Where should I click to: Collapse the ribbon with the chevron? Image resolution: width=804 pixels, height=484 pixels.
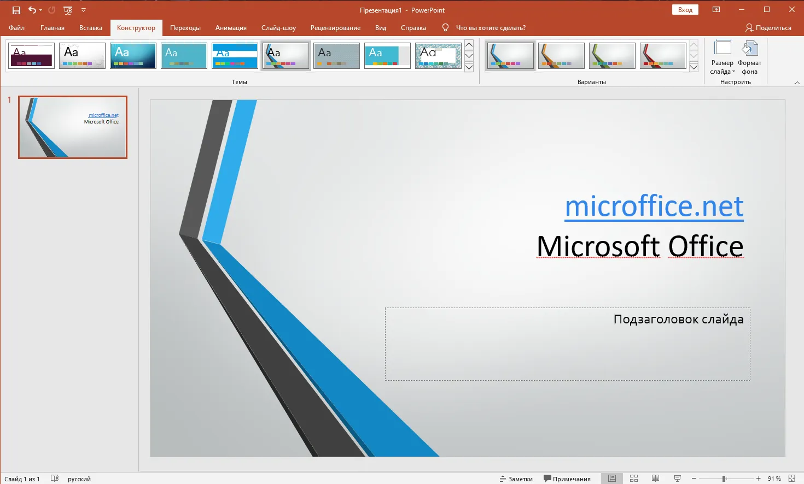click(x=797, y=82)
